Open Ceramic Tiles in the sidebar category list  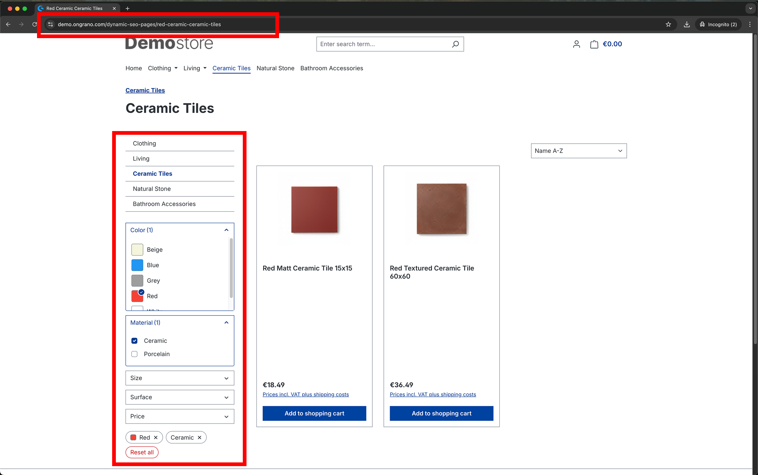tap(180, 174)
